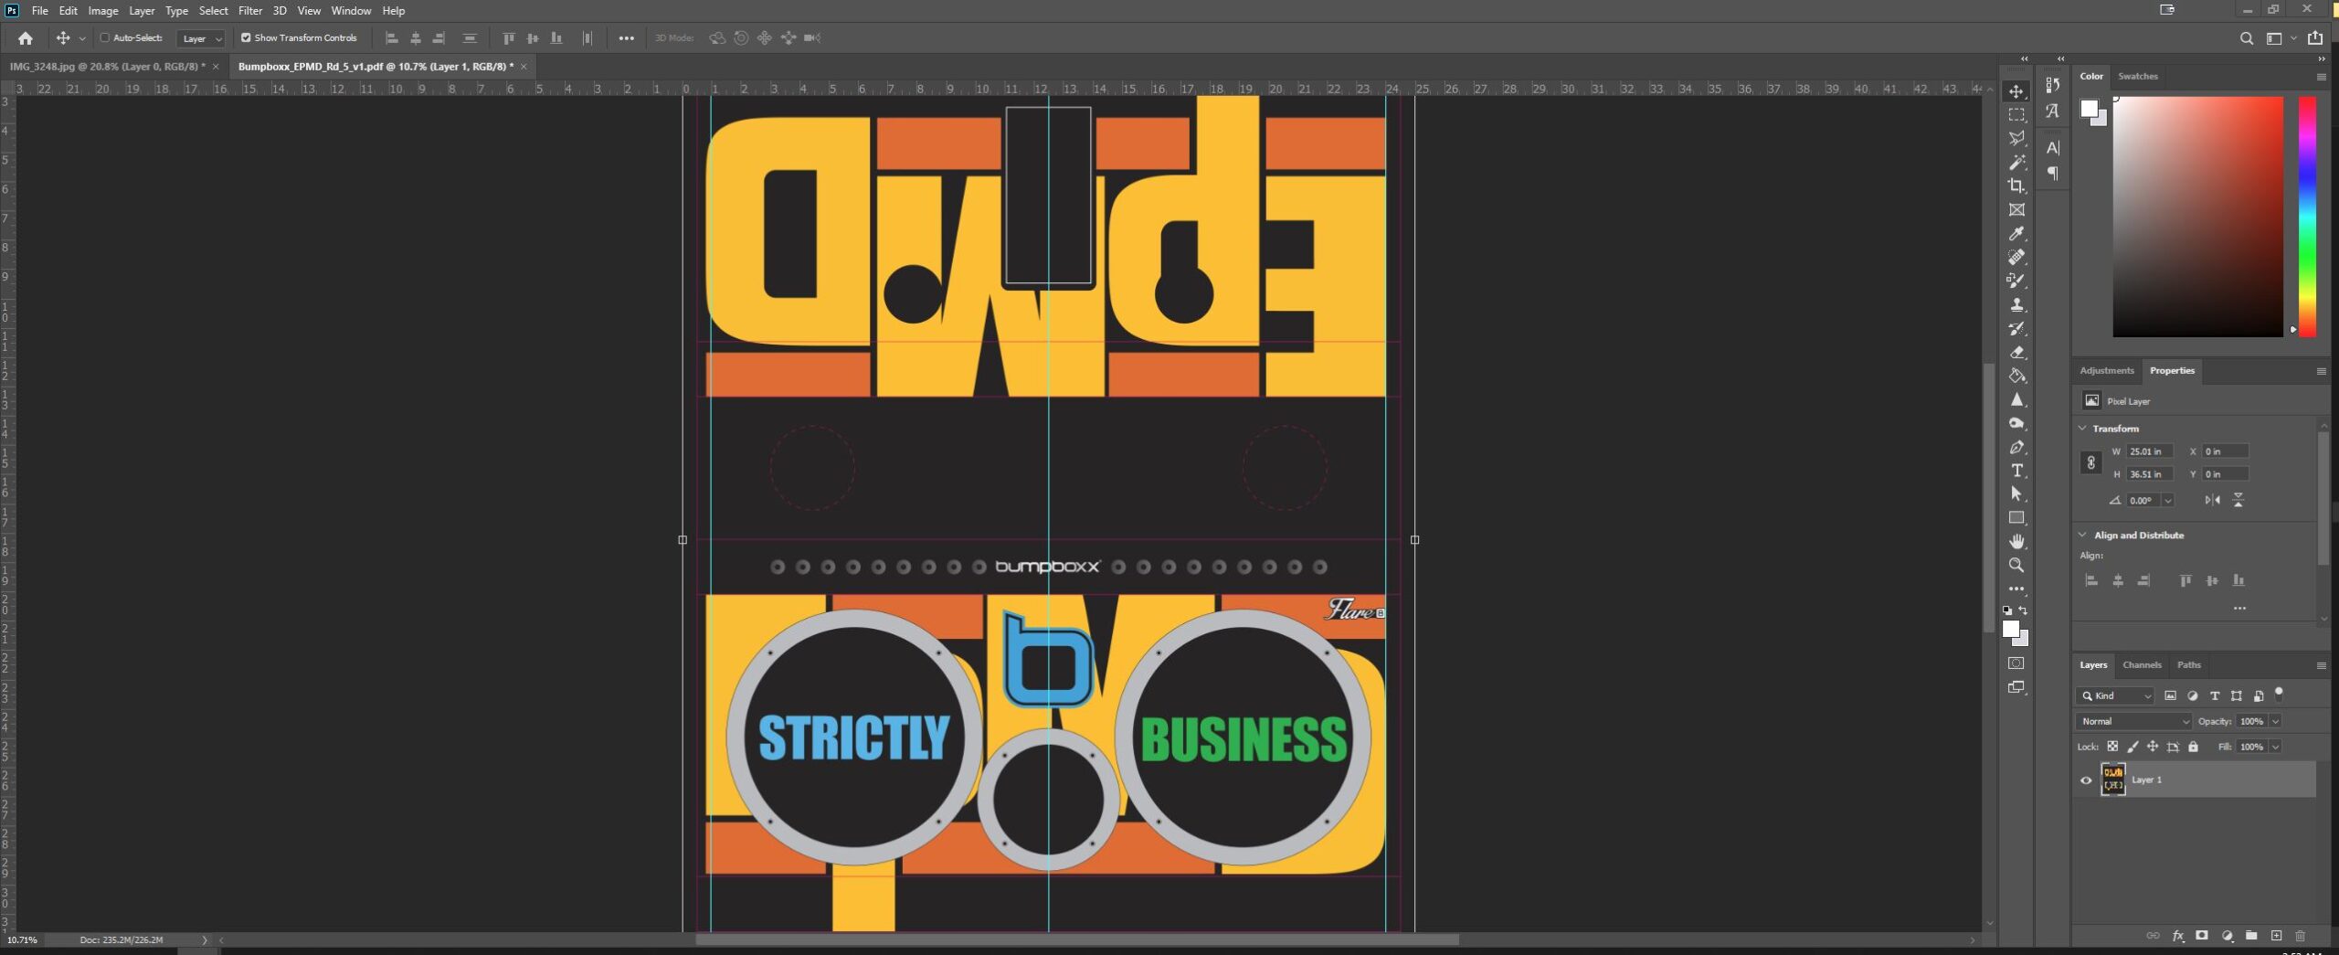Image resolution: width=2339 pixels, height=955 pixels.
Task: Flip horizontally in Properties Transform
Action: coord(2212,500)
